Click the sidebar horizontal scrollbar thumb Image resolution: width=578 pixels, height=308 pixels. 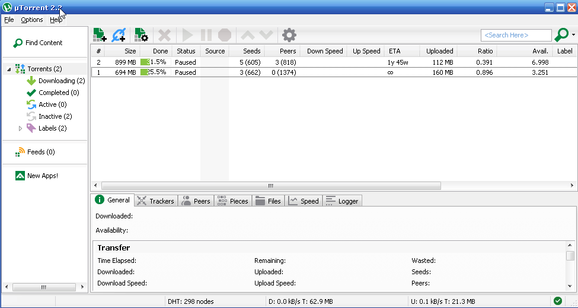tap(44, 287)
